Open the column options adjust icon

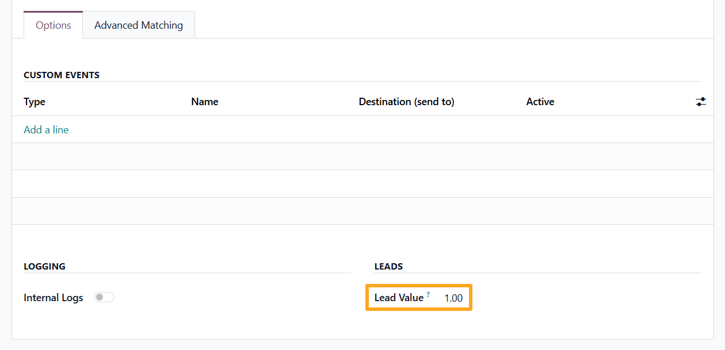[701, 102]
